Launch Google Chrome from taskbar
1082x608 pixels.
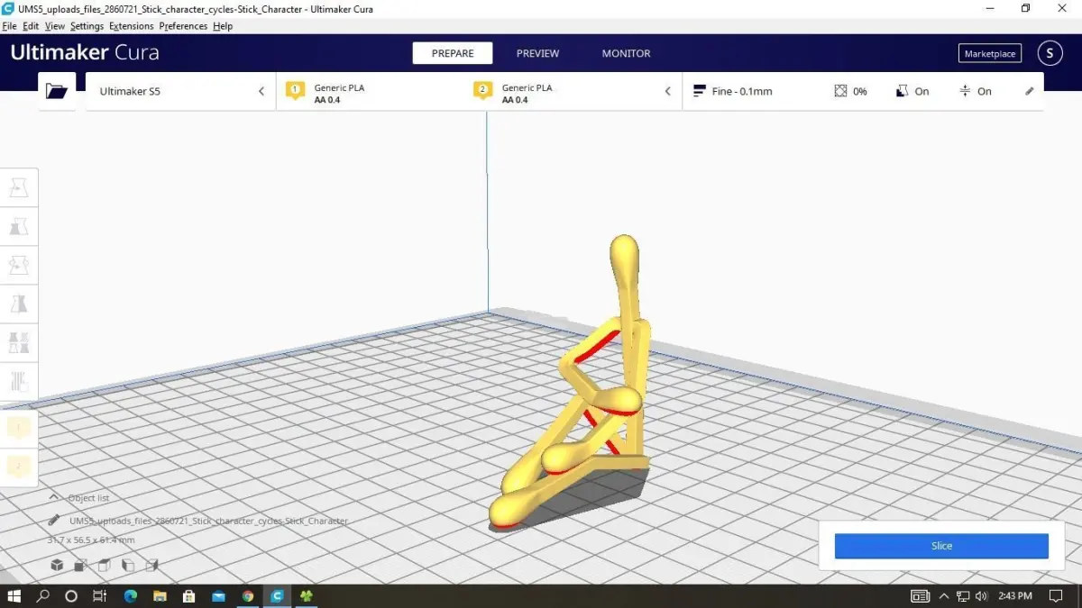pos(248,596)
